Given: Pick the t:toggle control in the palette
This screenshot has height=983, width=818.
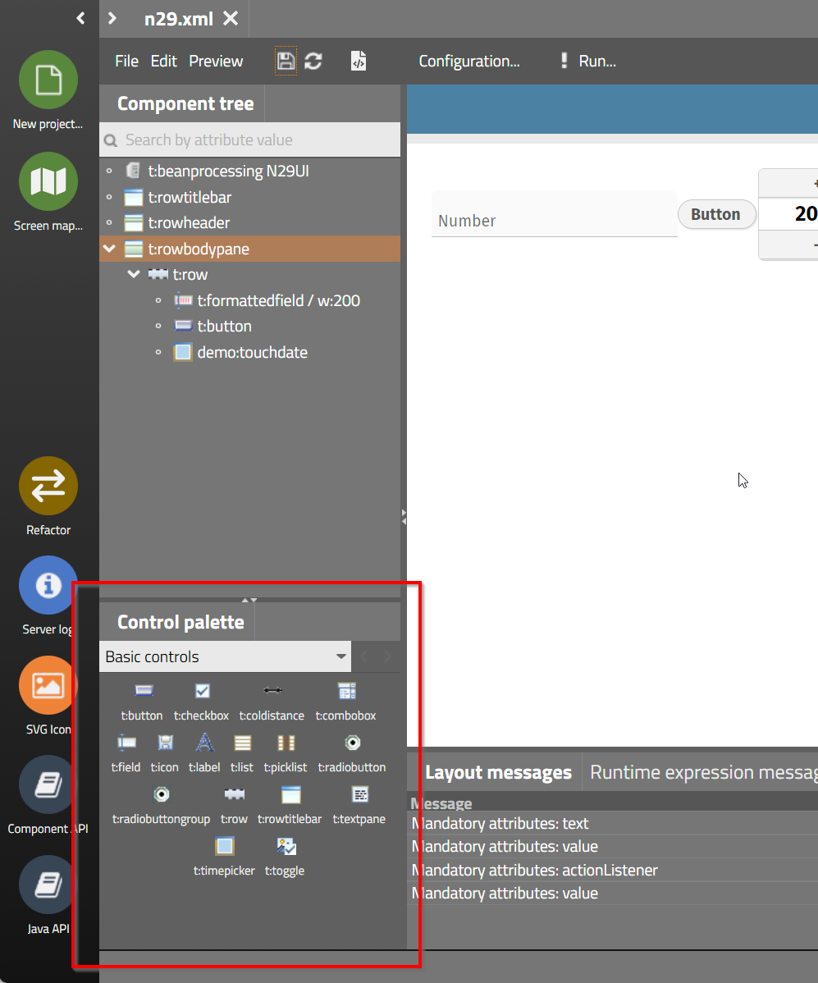Looking at the screenshot, I should 286,847.
